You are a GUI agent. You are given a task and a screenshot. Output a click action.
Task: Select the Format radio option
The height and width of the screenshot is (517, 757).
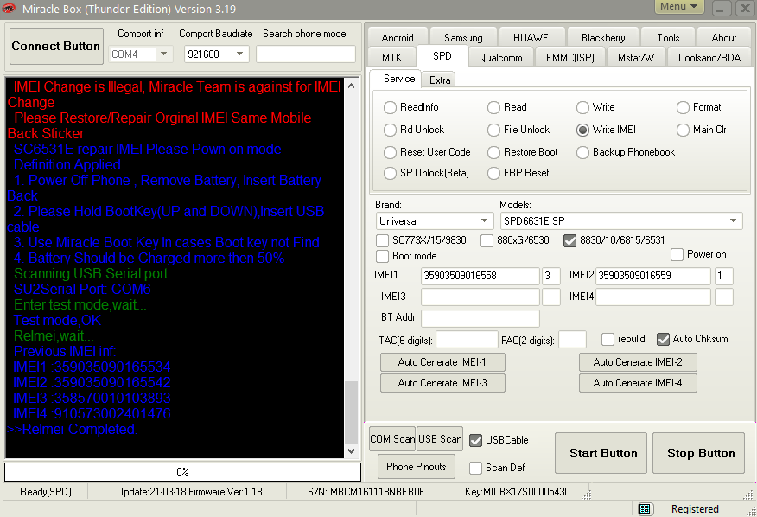[683, 107]
